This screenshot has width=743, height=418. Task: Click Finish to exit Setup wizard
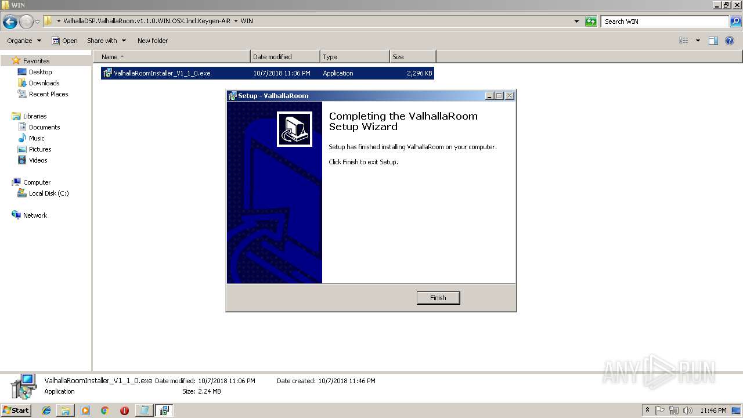coord(438,298)
